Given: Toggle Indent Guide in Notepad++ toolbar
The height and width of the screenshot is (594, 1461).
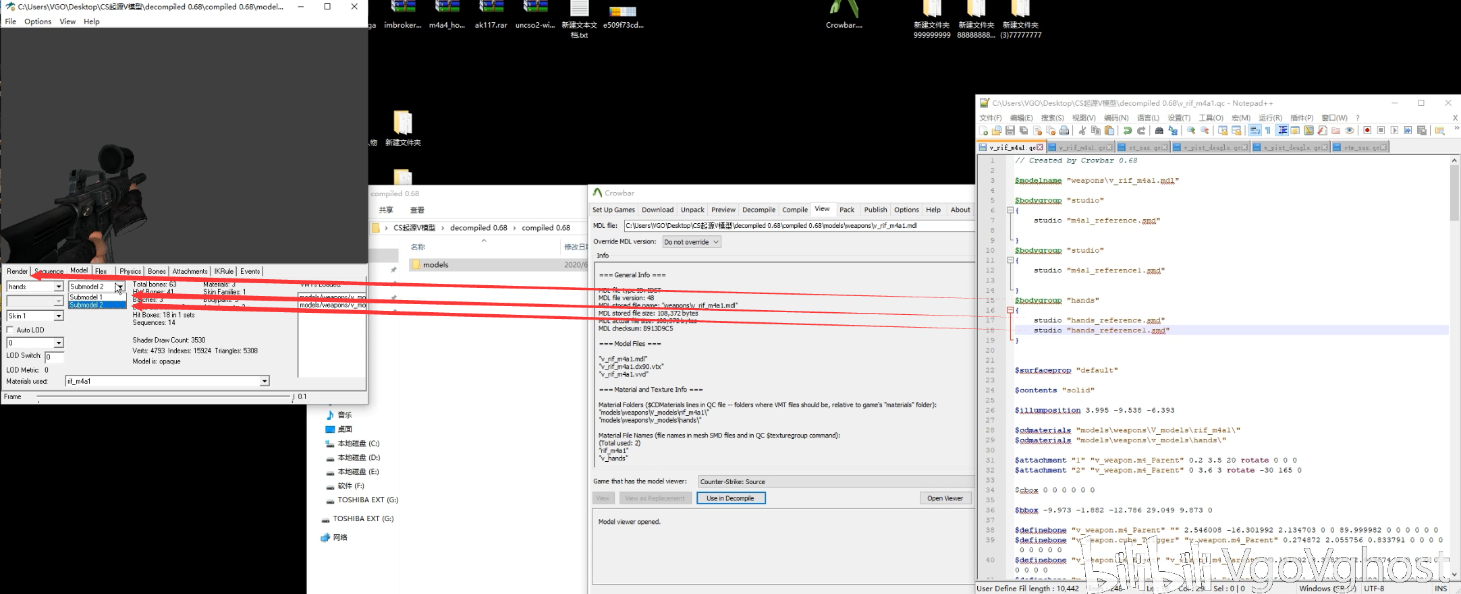Looking at the screenshot, I should point(1282,131).
